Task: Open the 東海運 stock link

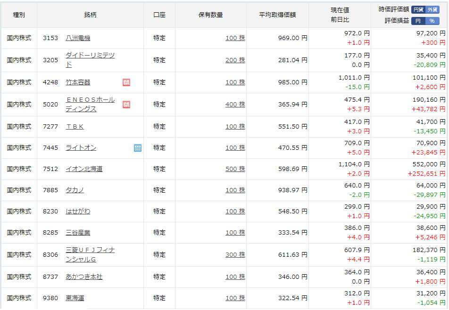Action: (75, 298)
